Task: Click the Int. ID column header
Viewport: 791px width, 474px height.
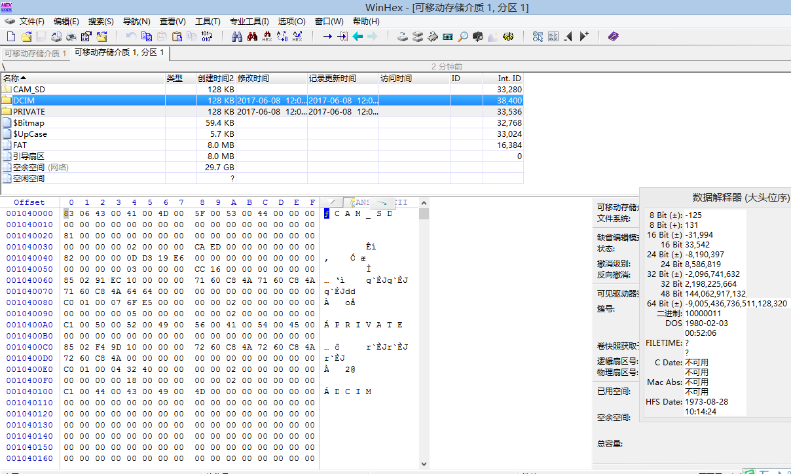Action: click(503, 79)
